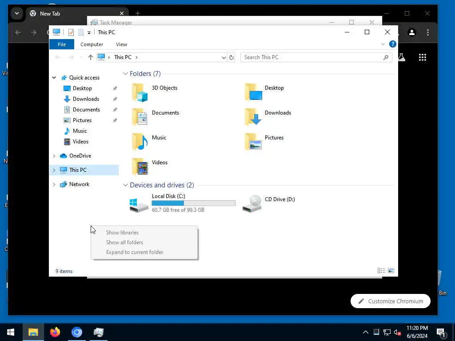The image size is (455, 341).
Task: Select Pictures under Quick access
Action: coord(82,120)
